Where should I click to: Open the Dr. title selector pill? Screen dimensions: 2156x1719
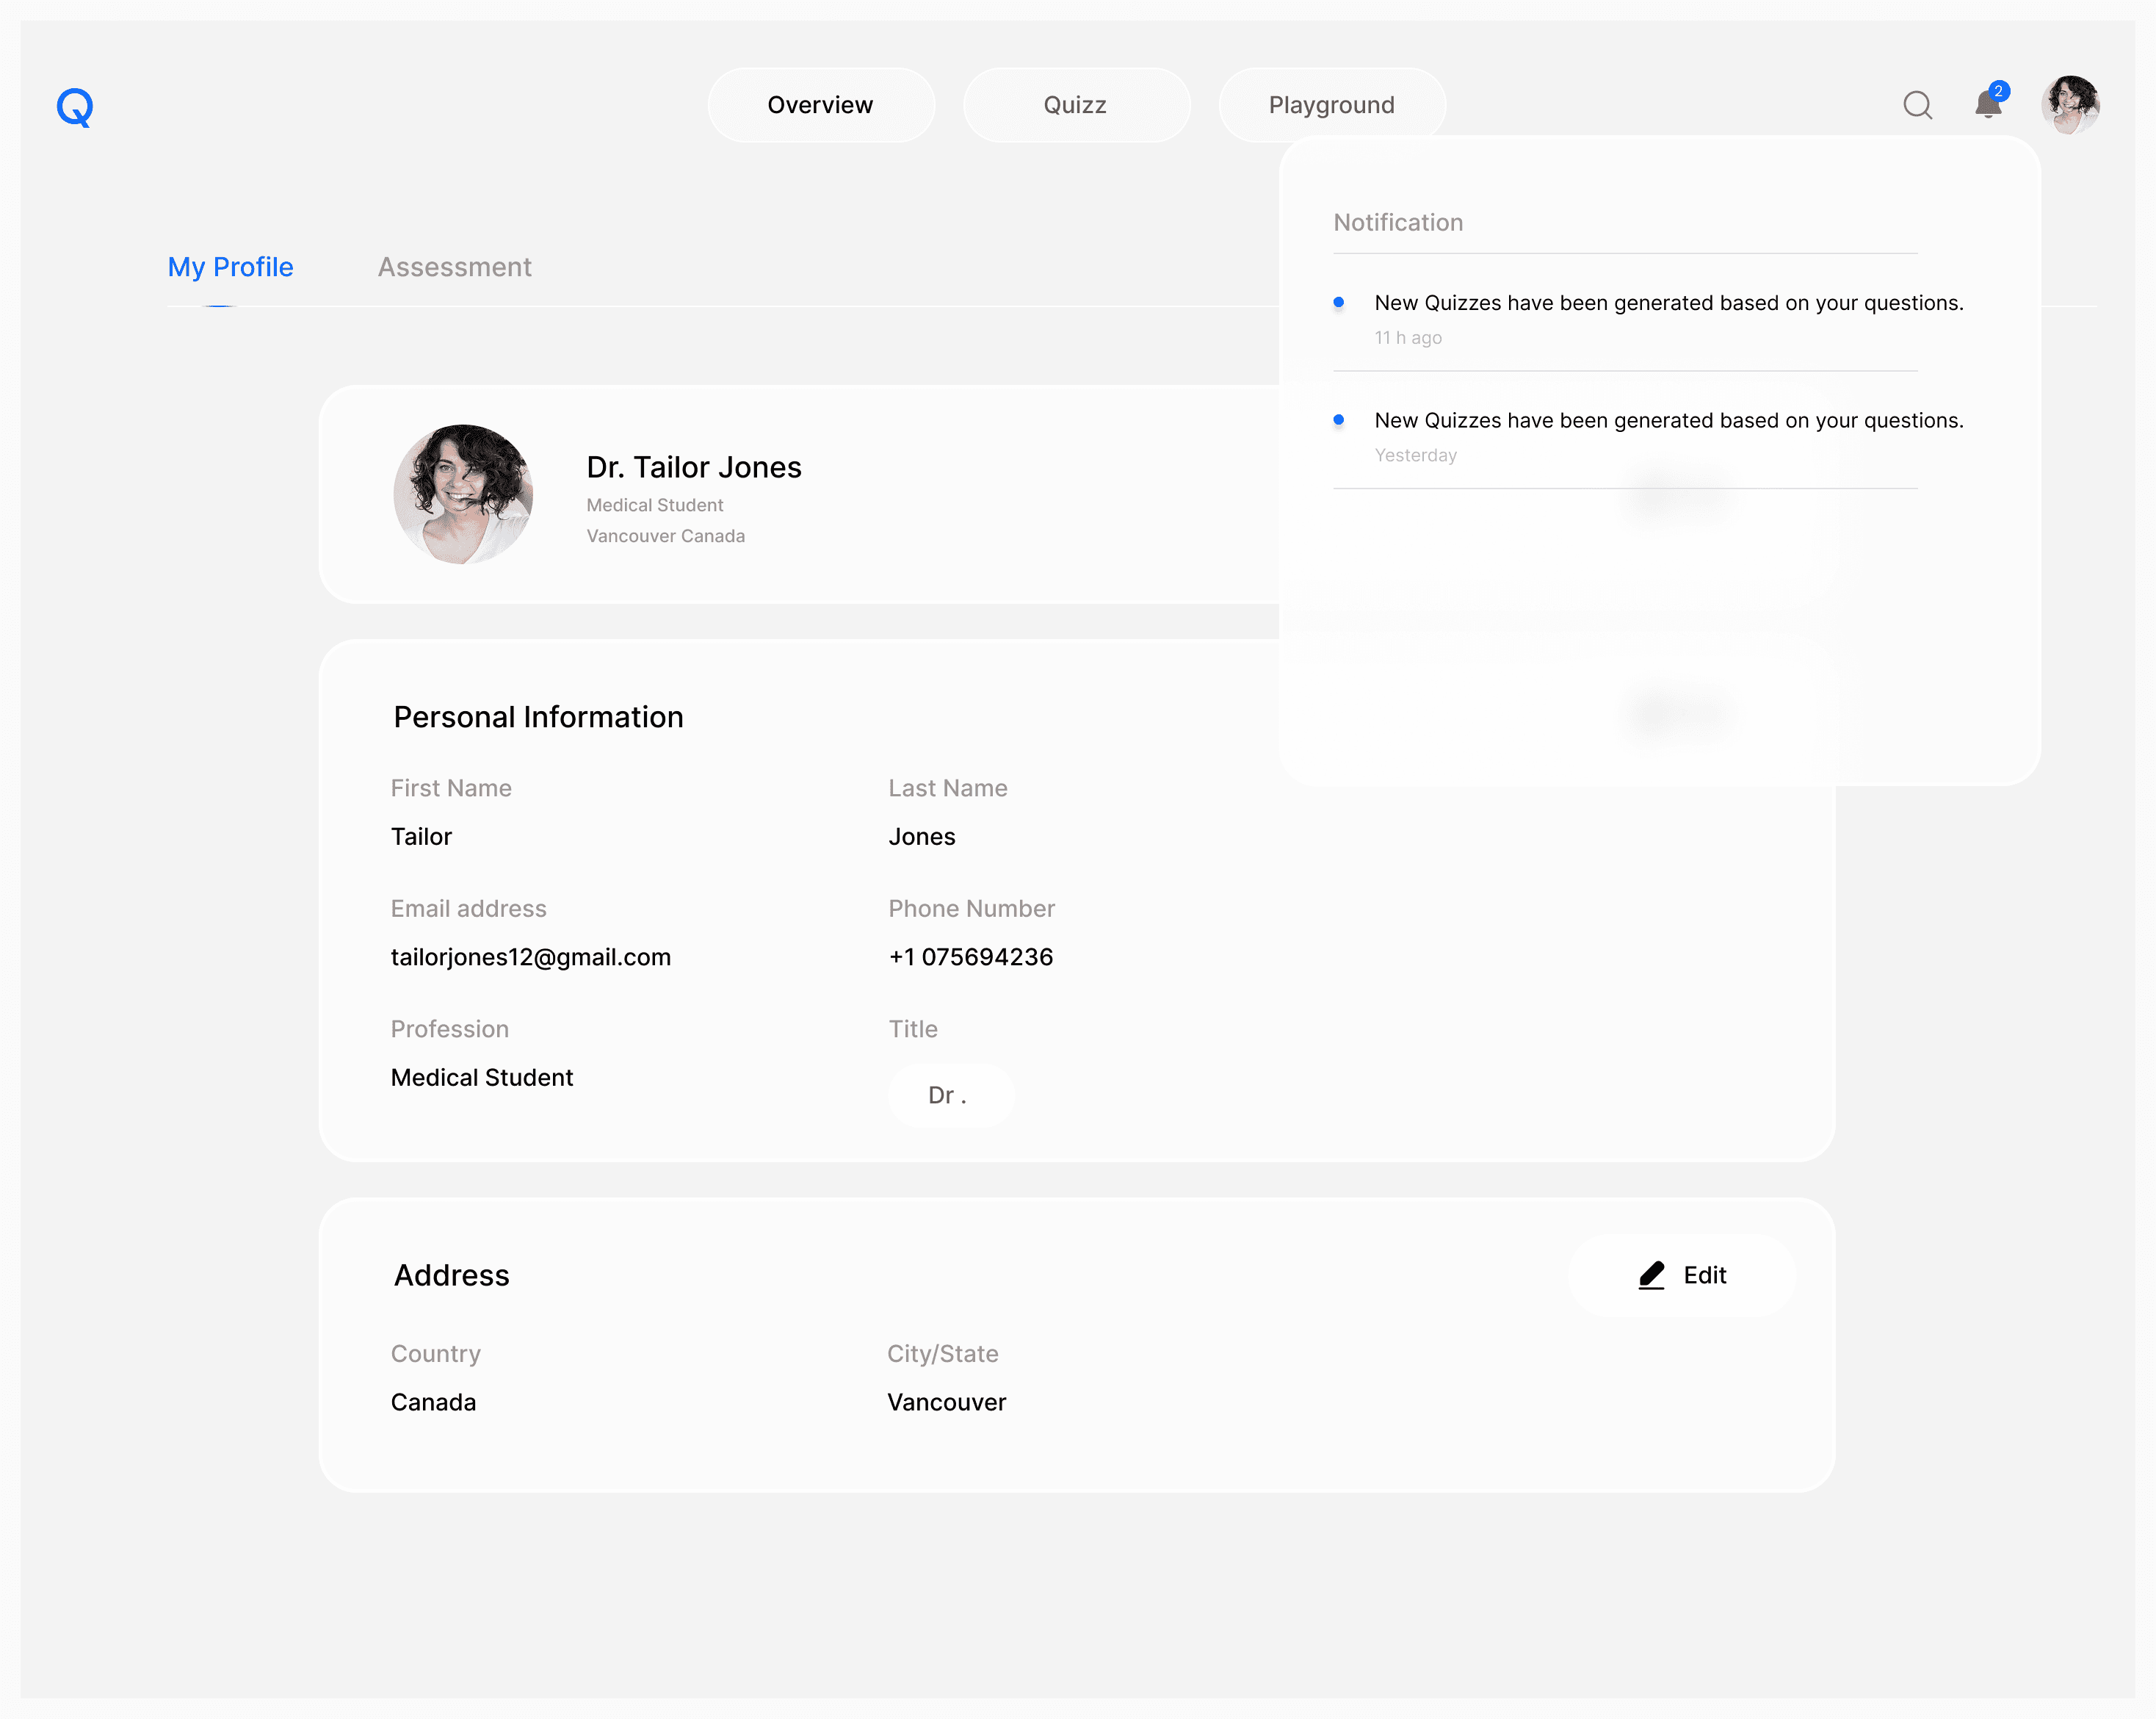(x=950, y=1095)
